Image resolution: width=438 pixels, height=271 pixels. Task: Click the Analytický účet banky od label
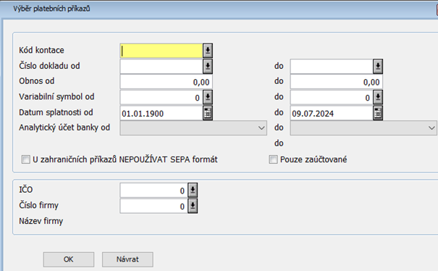click(64, 128)
